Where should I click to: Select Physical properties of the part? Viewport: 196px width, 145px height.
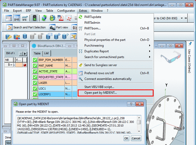pyautogui.click(x=115, y=40)
